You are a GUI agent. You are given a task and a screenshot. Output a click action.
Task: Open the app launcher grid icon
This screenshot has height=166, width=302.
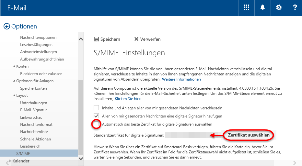(246, 8)
